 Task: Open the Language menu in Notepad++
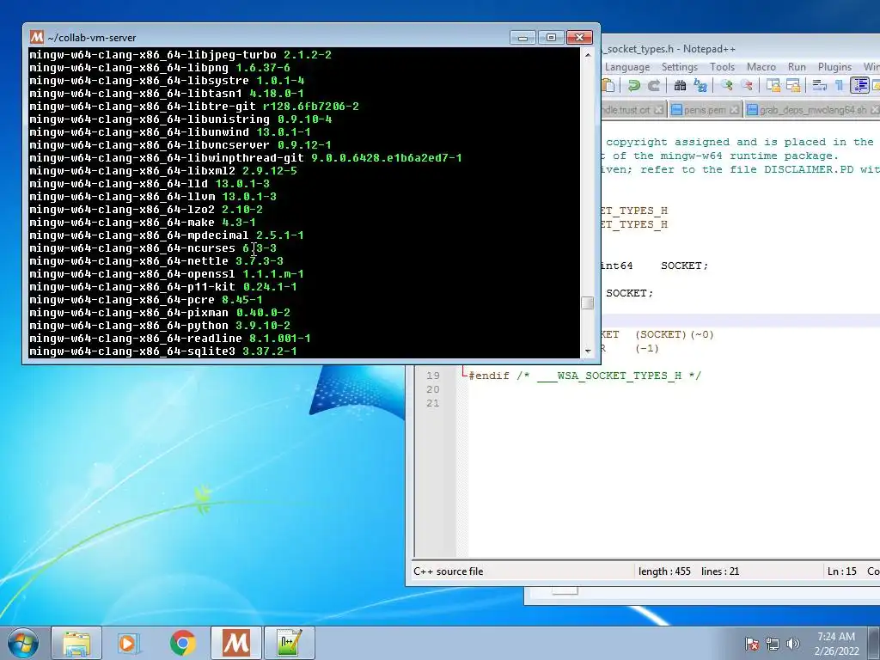627,67
